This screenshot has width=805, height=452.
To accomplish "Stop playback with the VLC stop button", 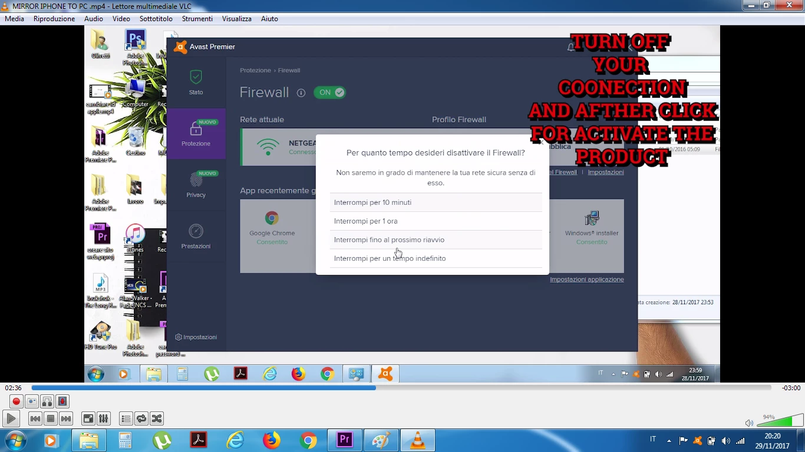I will tap(51, 418).
